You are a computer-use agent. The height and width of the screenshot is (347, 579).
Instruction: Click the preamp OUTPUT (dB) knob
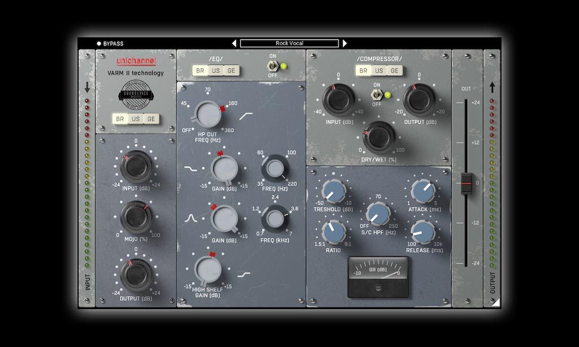136,275
